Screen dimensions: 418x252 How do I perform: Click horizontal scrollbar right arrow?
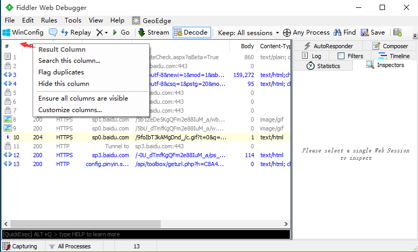286,224
